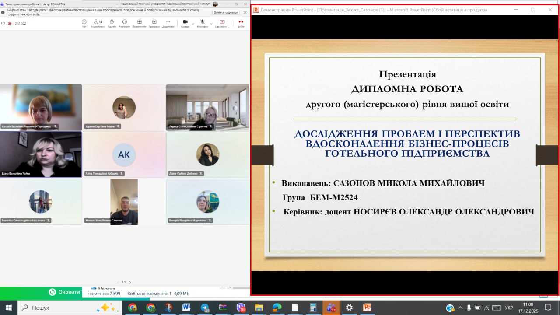Dismiss the Do Not Disturb notification banner
Viewport: 560px width, 315px height.
[245, 12]
